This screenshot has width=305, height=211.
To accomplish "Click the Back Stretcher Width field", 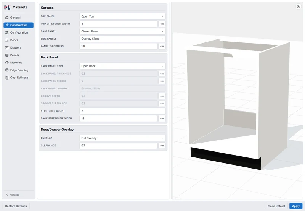I will [119, 118].
